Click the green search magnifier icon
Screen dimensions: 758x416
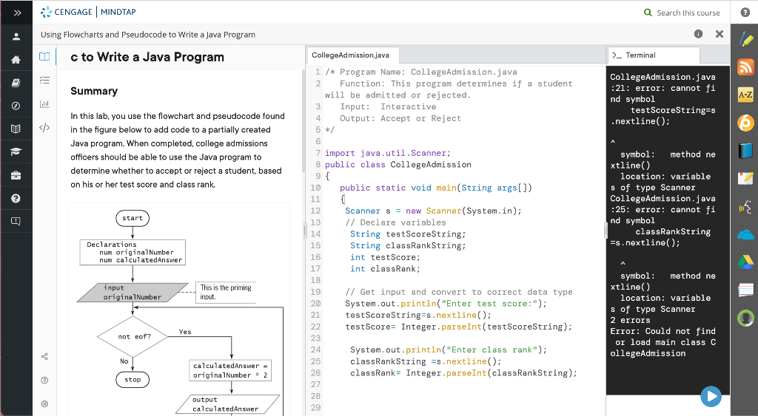click(x=648, y=13)
